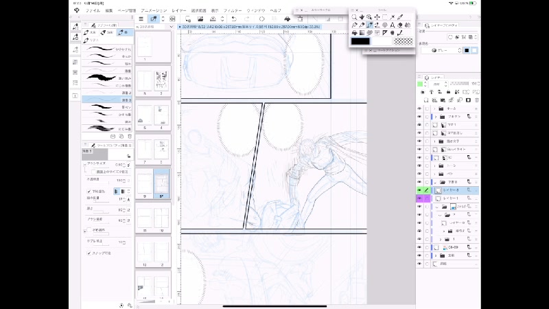
Task: Toggle the スナップ可能 checkbox
Action: 88,253
